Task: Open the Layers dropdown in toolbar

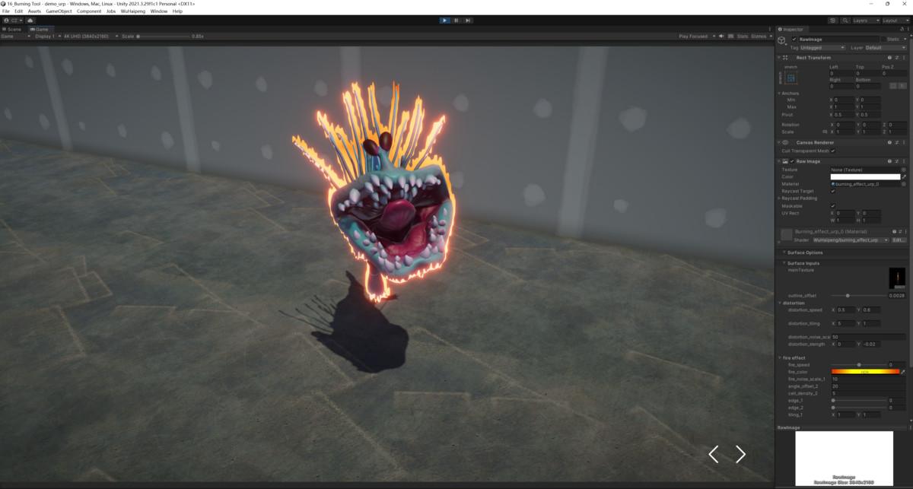Action: [865, 21]
